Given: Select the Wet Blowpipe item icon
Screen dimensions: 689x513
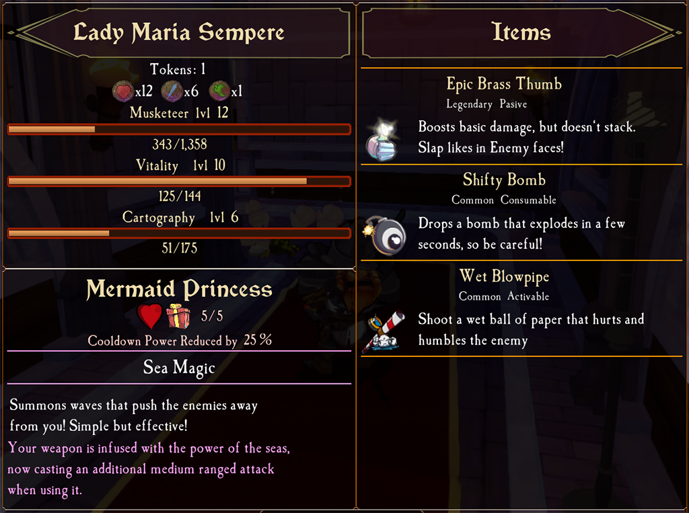Looking at the screenshot, I should coord(384,330).
